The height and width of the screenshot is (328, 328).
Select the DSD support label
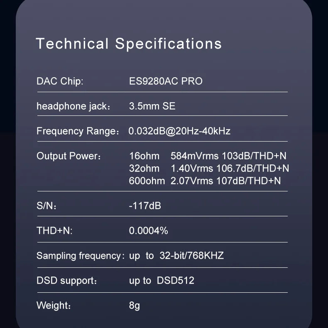click(66, 281)
